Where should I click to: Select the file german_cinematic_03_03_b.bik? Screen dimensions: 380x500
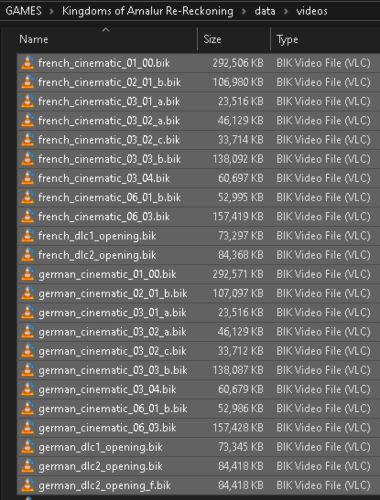198,370
